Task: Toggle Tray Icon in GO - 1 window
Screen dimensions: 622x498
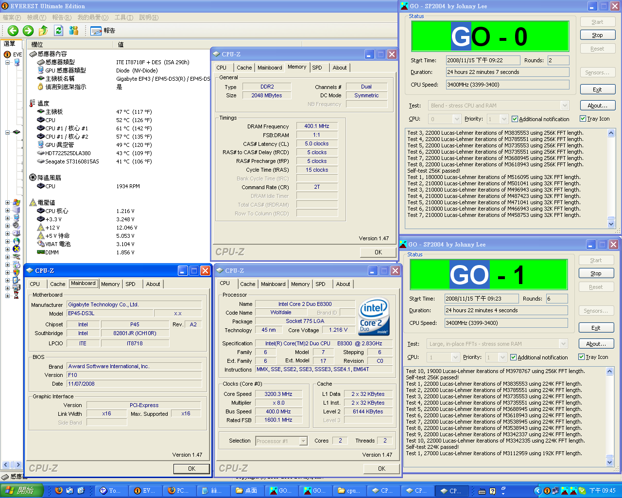Action: pos(582,357)
